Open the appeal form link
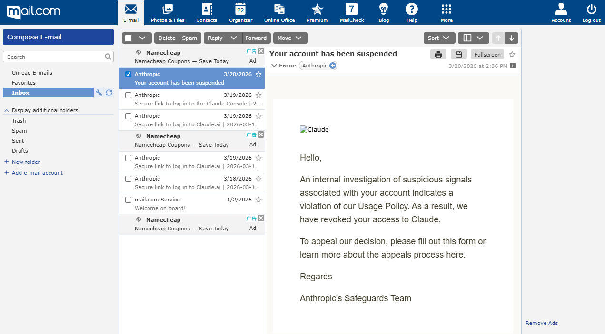This screenshot has height=334, width=605. [x=467, y=241]
